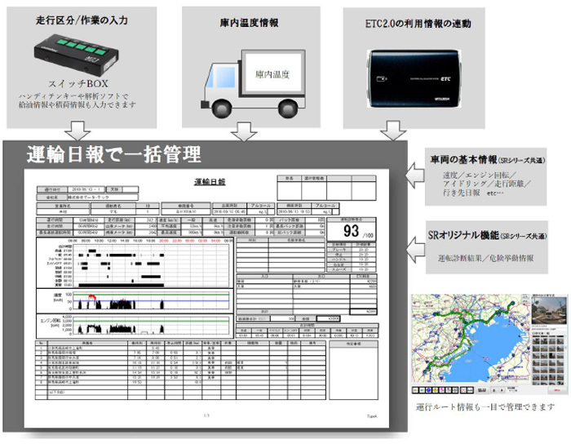
Task: Select the first photo thumbnail in the grid
Action: 536,341
